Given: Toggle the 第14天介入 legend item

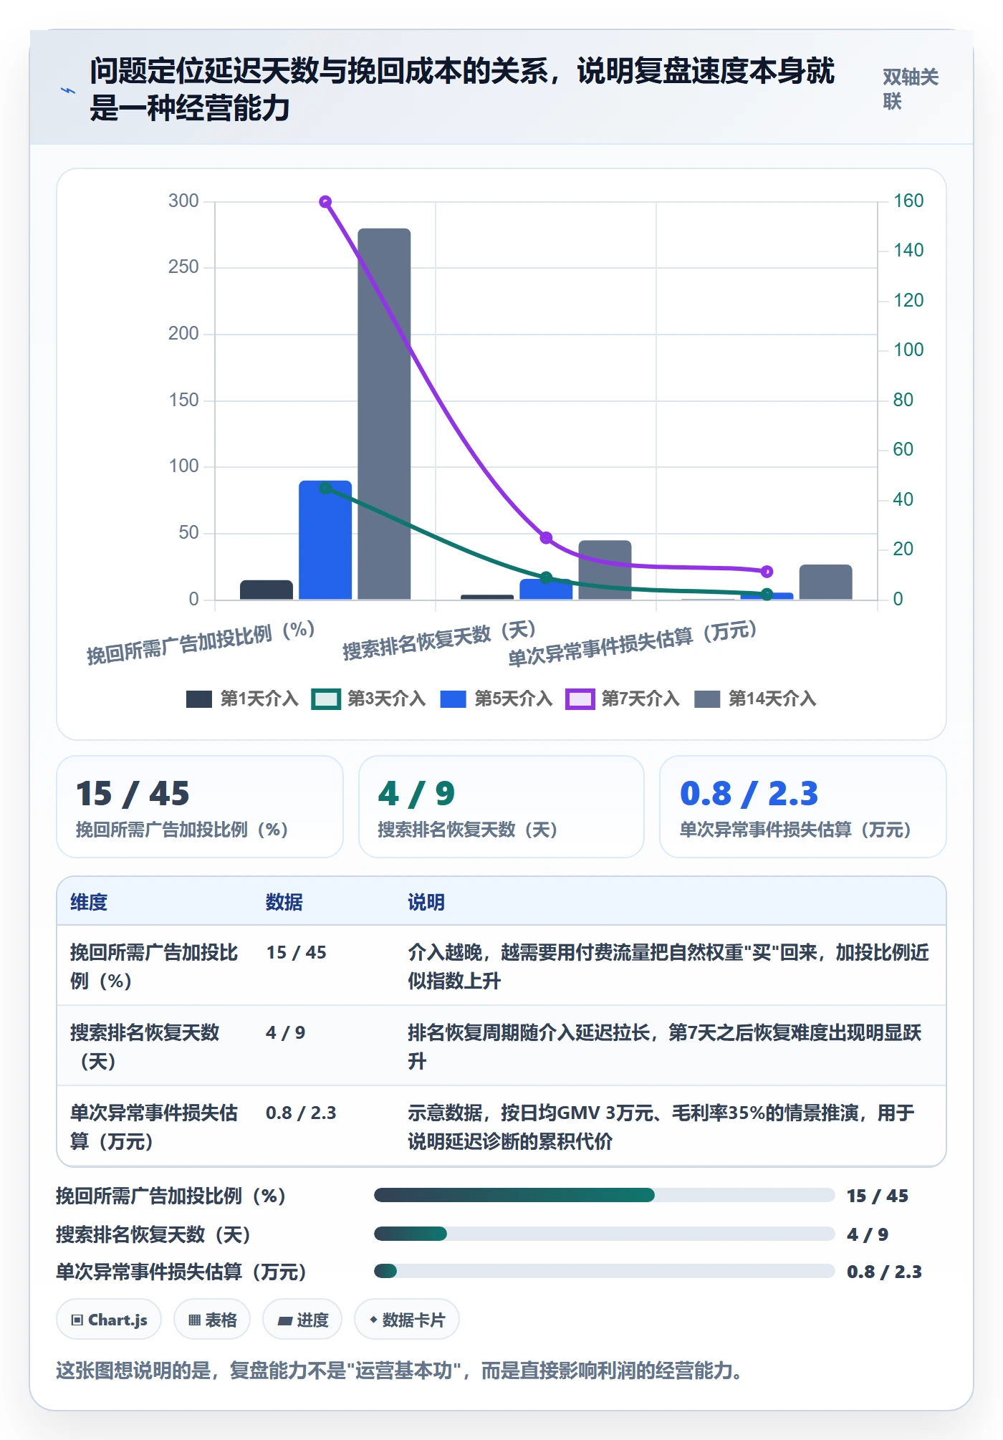Looking at the screenshot, I should (x=755, y=699).
